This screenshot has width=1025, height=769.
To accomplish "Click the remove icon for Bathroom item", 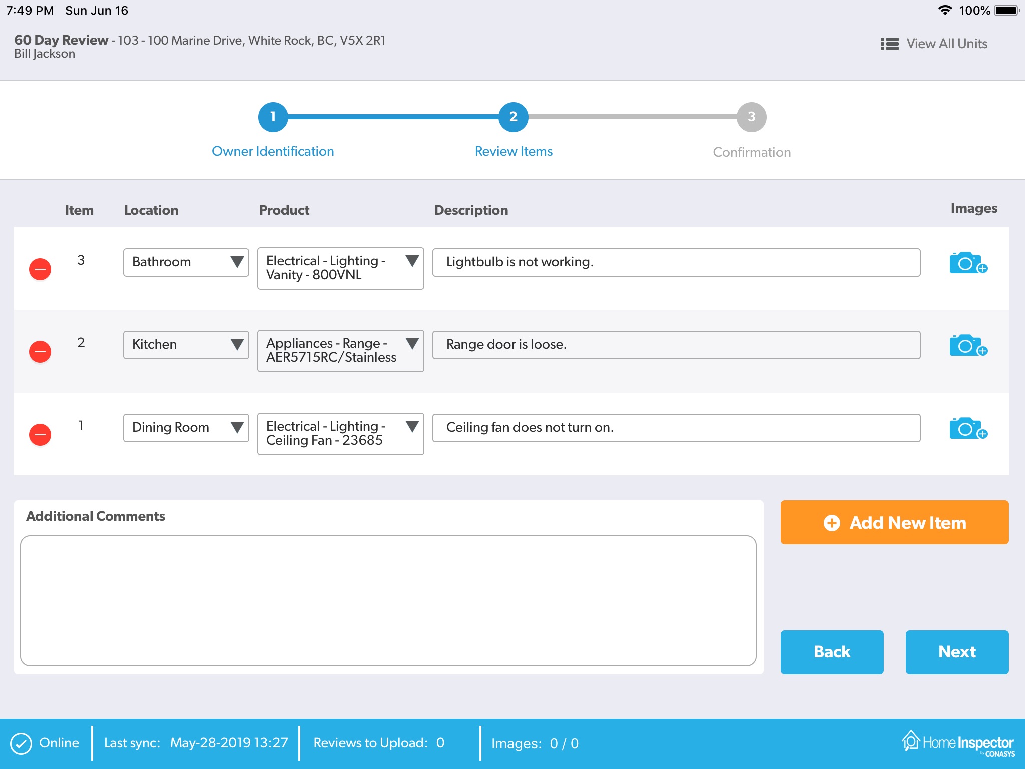I will point(40,268).
